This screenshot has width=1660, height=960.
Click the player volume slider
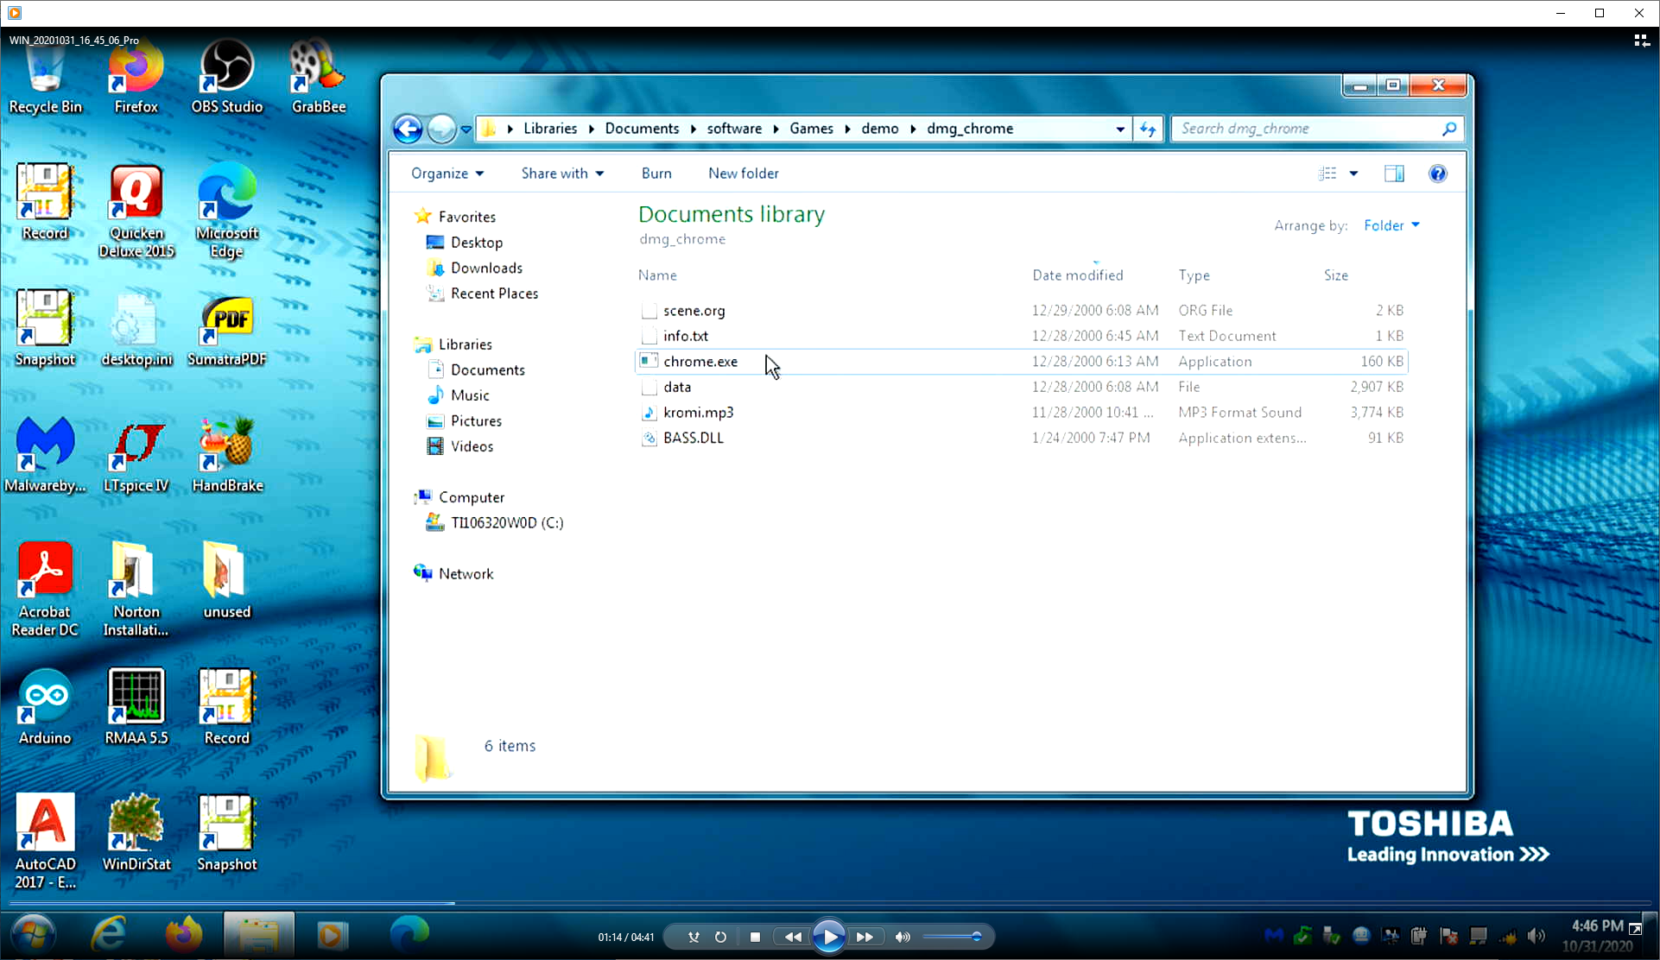tap(952, 937)
